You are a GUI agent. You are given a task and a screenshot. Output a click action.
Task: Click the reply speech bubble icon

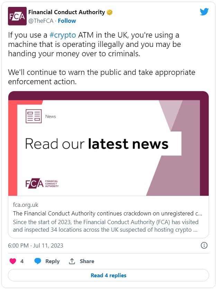pos(38,261)
